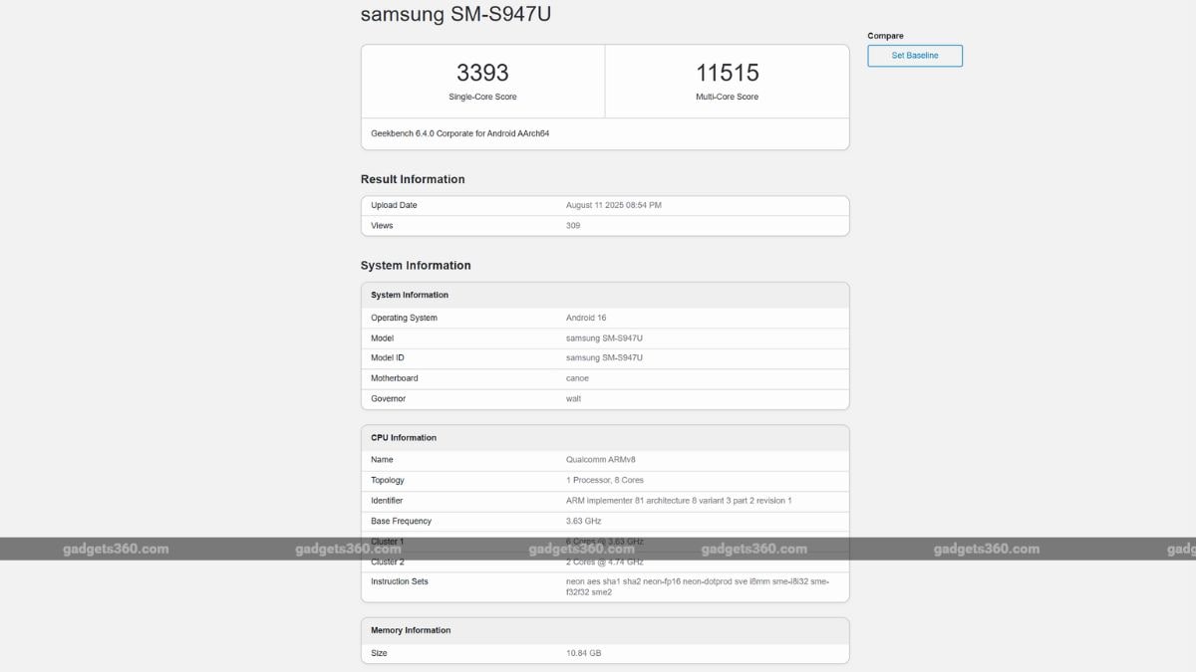Select the Views count 309
The height and width of the screenshot is (672, 1196).
573,225
